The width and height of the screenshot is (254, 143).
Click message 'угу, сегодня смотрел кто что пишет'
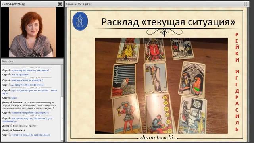coord(29,92)
